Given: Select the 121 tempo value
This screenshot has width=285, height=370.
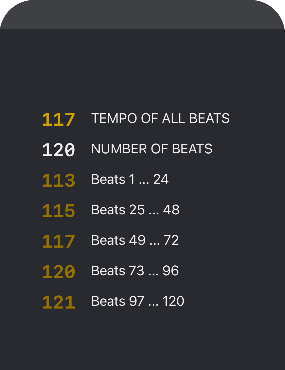Looking at the screenshot, I should click(x=59, y=302).
